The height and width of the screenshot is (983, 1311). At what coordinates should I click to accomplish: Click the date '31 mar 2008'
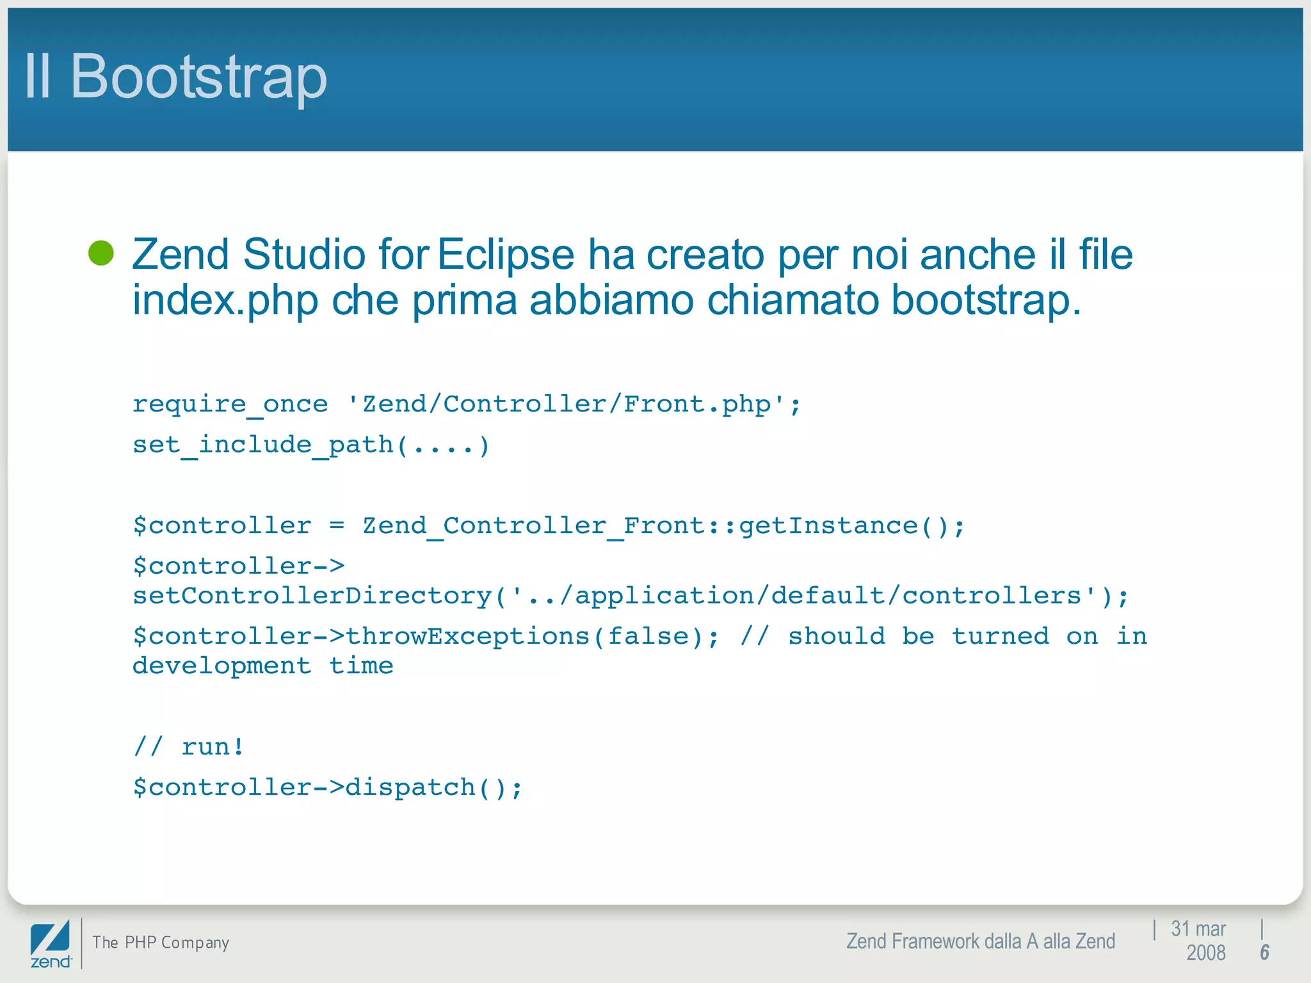1199,941
